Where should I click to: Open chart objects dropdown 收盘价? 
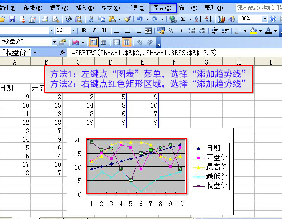click(54, 42)
